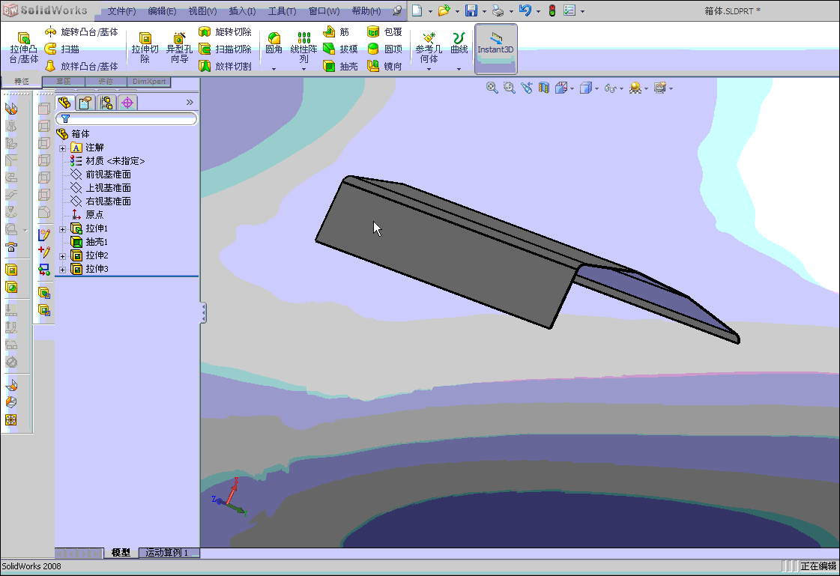
Task: Click the Undo icon
Action: coord(525,10)
